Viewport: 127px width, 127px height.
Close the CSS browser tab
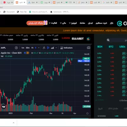[x=74, y=2]
